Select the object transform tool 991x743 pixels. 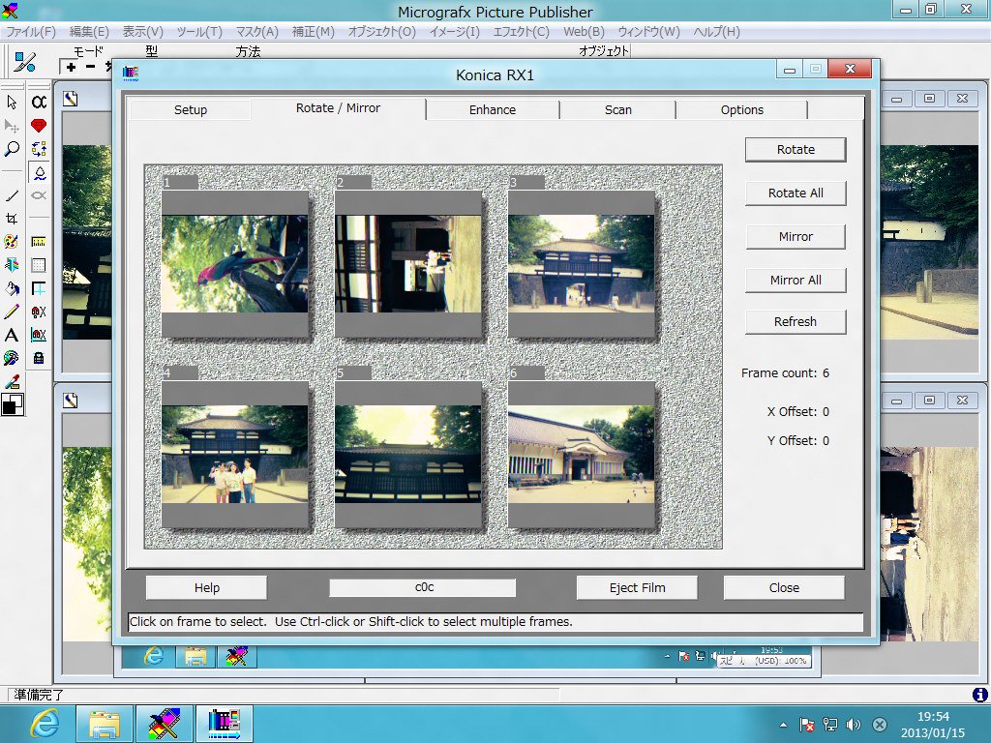pyautogui.click(x=12, y=126)
